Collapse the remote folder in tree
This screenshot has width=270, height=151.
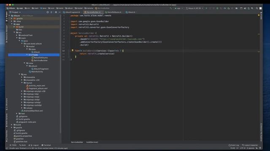(x=27, y=55)
